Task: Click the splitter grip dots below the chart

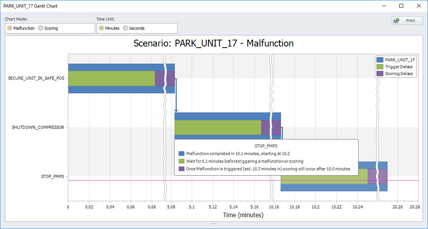Action: pos(214,224)
